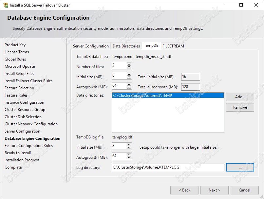The image size is (264, 199).
Task: Click Install Setup Files step
Action: coord(19,74)
